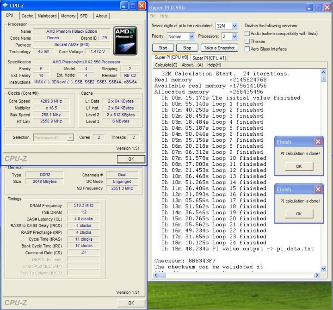The image size is (333, 310).
Task: Close the upper Finish dialog with X
Action: [x=318, y=142]
